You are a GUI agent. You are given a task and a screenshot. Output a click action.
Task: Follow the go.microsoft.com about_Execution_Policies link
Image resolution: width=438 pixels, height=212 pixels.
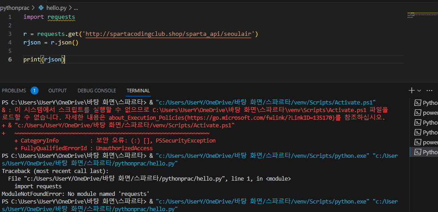pyautogui.click(x=260, y=118)
